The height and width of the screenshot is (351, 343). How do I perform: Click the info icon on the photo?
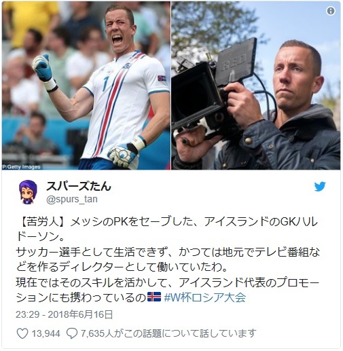pos(331,11)
